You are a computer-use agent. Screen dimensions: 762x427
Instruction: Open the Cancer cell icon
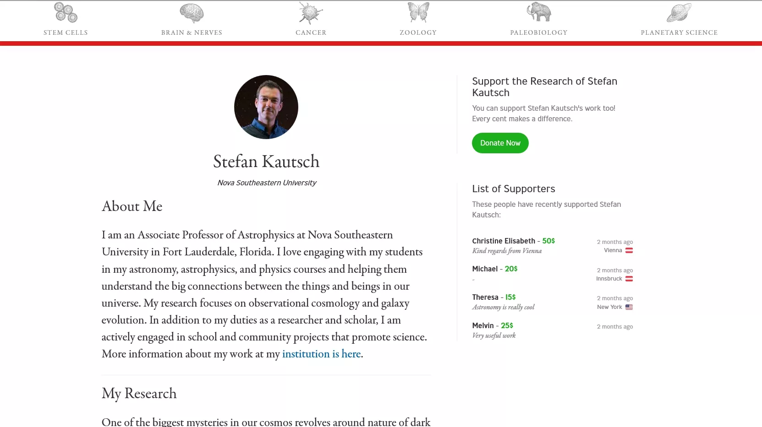(x=311, y=13)
